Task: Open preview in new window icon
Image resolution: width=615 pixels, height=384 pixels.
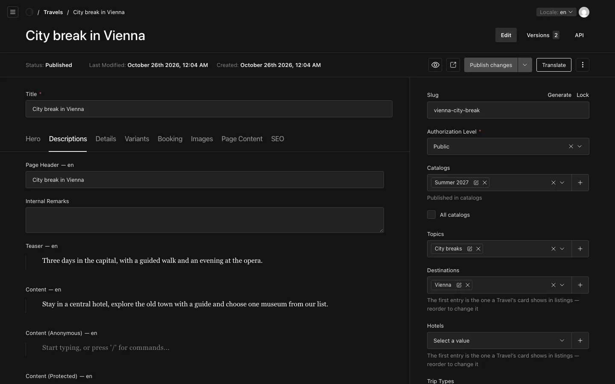Action: coord(453,65)
